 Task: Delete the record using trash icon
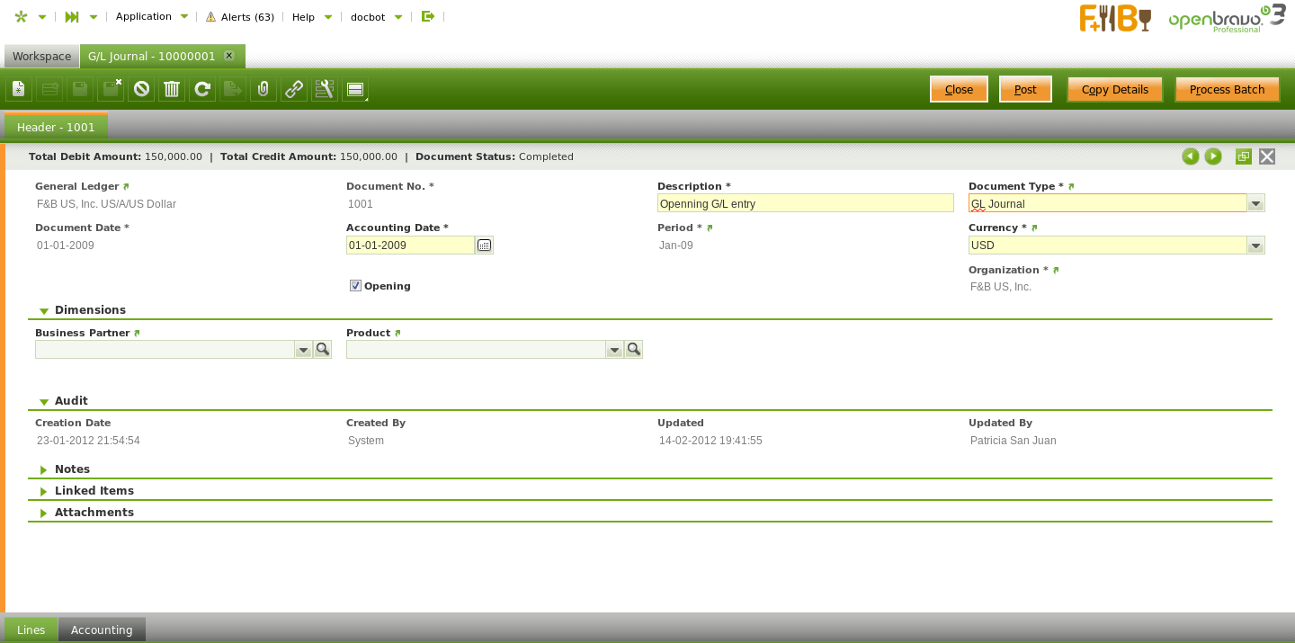[x=172, y=89]
